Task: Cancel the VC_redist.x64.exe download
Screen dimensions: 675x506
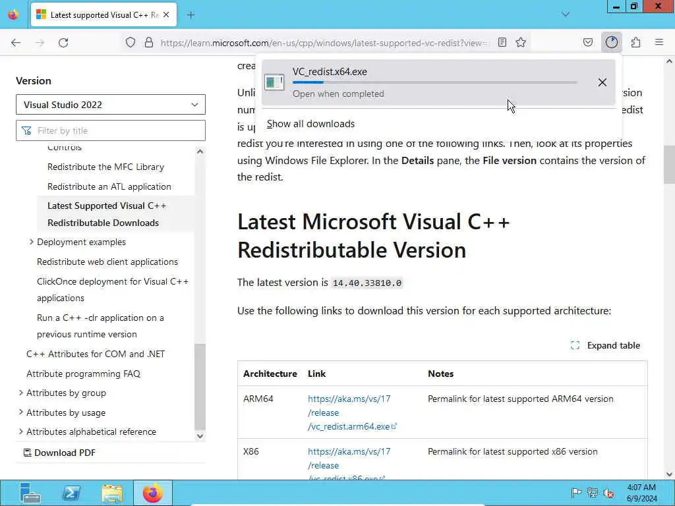Action: [602, 82]
